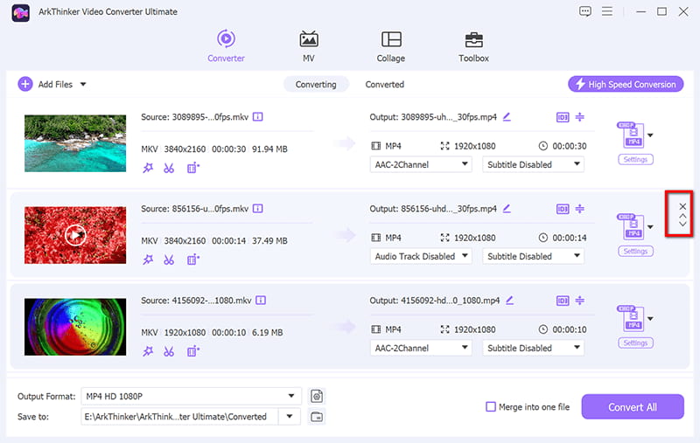Open the audio track dropdown AAC-2Channel for 4156092

coord(421,348)
